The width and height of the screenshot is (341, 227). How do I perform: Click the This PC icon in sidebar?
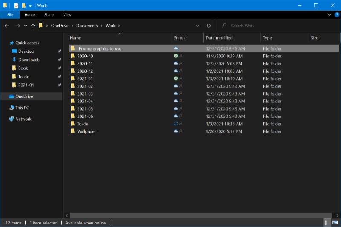12,108
